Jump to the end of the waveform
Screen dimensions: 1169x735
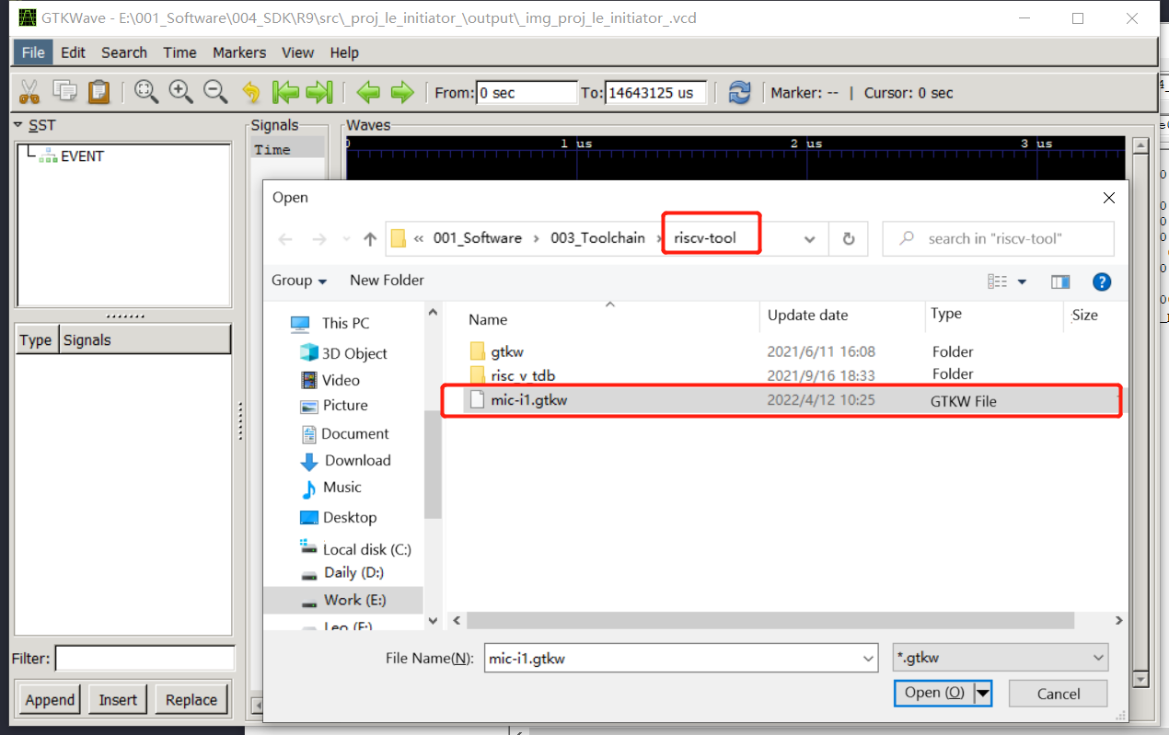click(x=319, y=92)
